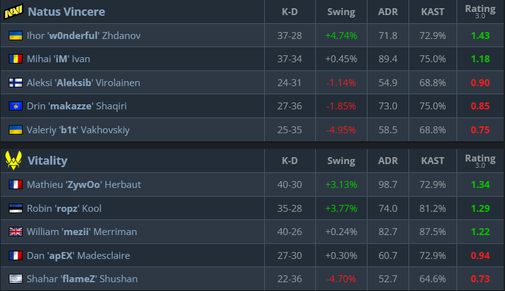Open Vitality team page link
Viewport: 505px width, 291px height.
47,160
